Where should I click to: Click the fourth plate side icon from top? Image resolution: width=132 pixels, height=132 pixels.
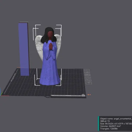click(88, 78)
